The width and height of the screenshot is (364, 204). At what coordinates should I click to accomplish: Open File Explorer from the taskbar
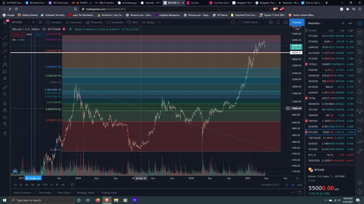(116, 200)
